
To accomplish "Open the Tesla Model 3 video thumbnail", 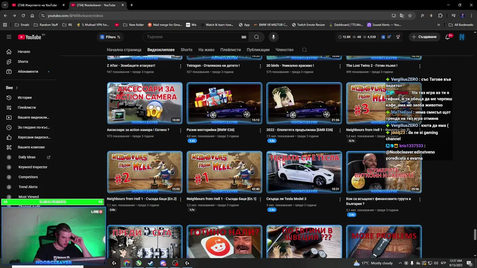I will point(304,172).
